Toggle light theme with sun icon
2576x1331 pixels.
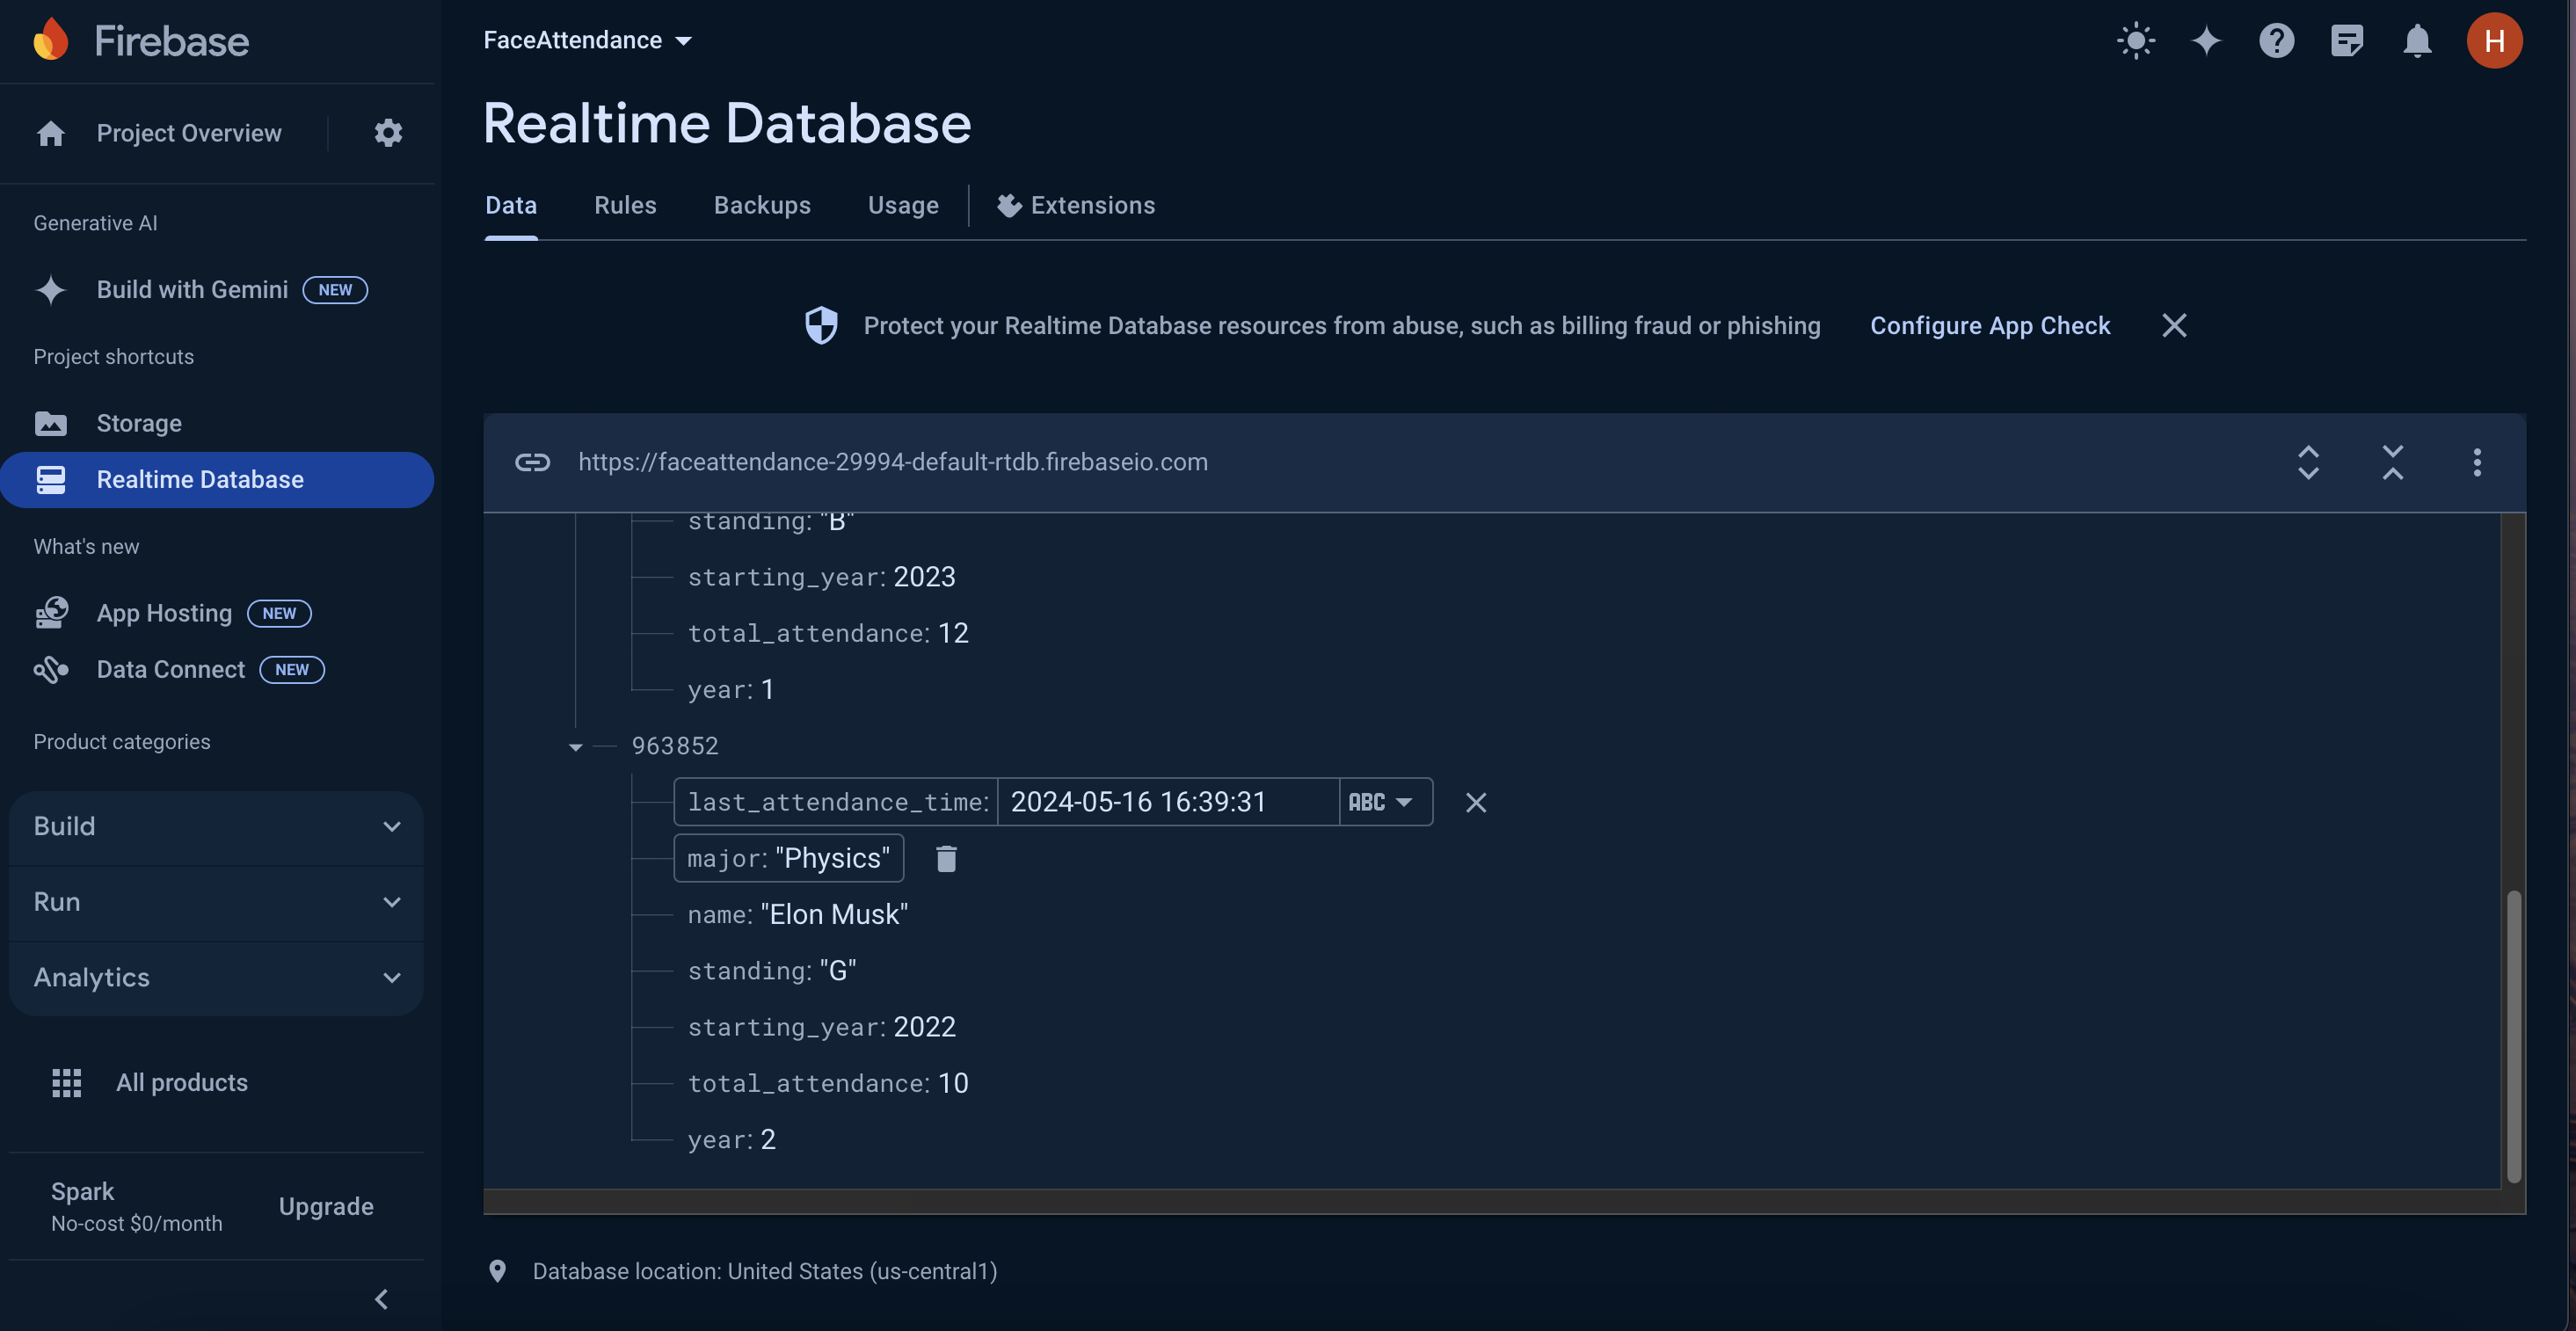click(x=2136, y=40)
